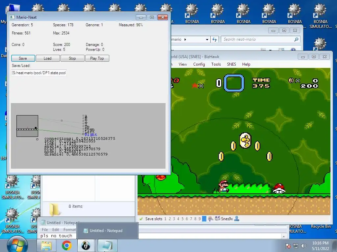Open the Help menu in BizHawk
Image resolution: width=337 pixels, height=252 pixels.
pos(246,64)
